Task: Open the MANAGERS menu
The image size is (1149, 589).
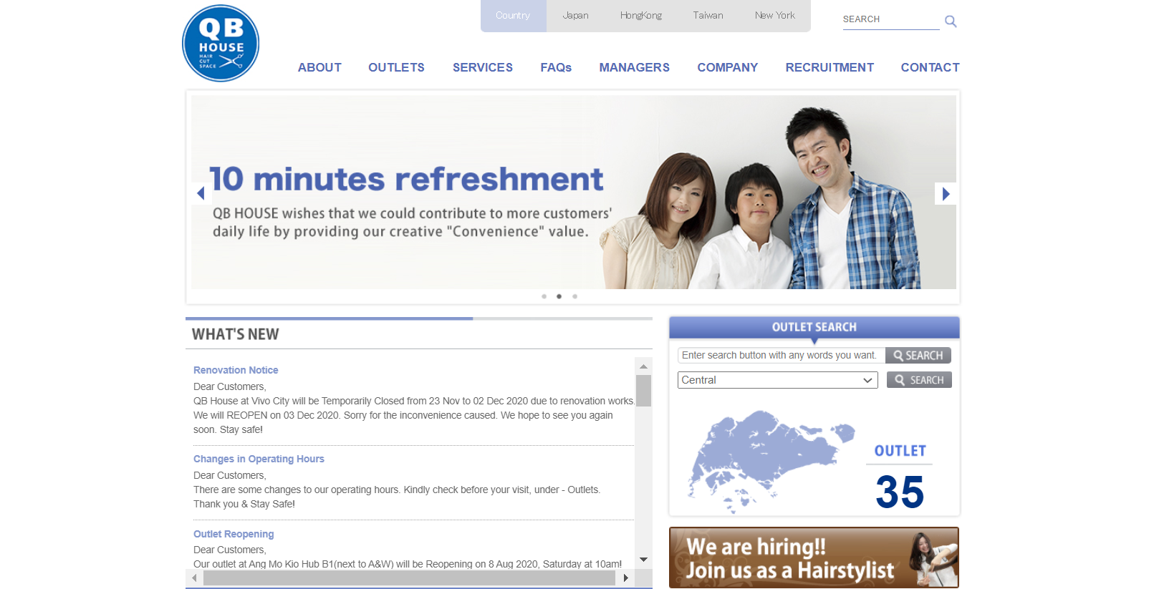Action: click(x=635, y=67)
